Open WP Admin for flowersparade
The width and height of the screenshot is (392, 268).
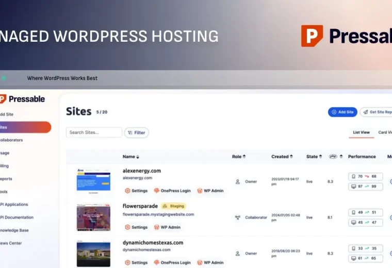tap(167, 227)
